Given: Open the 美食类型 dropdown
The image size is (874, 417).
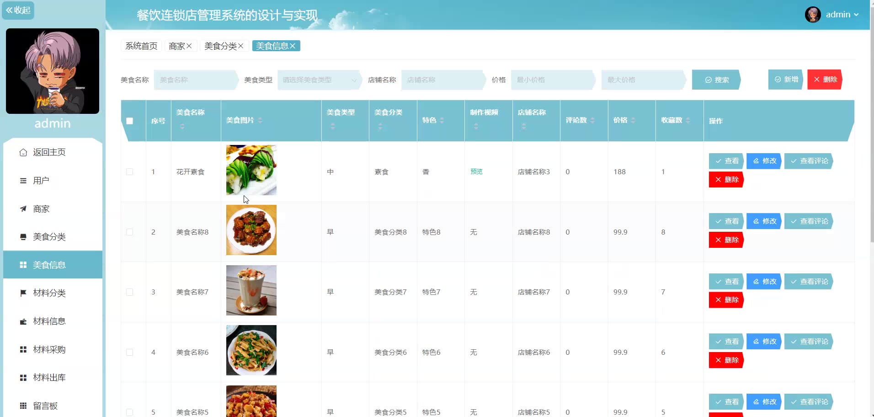Looking at the screenshot, I should coord(319,80).
